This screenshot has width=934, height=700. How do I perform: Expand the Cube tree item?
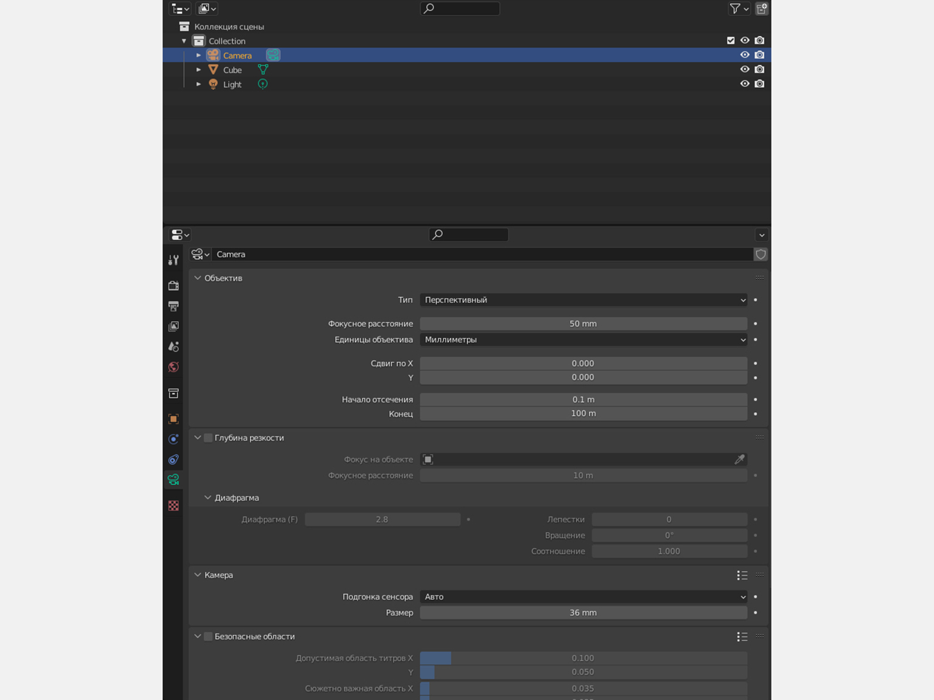pyautogui.click(x=198, y=70)
